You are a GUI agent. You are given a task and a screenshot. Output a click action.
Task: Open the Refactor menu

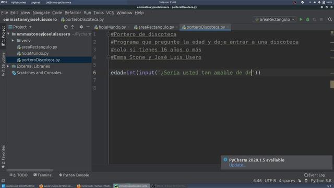point(73,13)
